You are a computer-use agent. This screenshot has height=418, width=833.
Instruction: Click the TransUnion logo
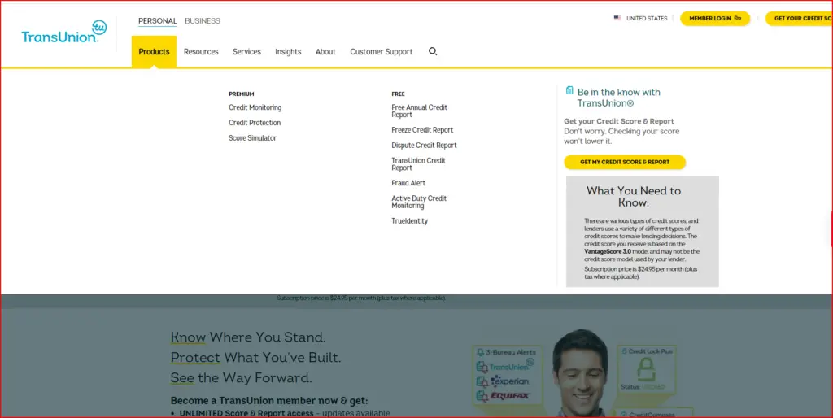tap(63, 32)
